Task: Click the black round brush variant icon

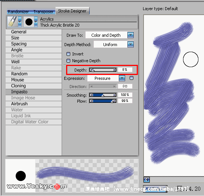Action: click(29, 22)
